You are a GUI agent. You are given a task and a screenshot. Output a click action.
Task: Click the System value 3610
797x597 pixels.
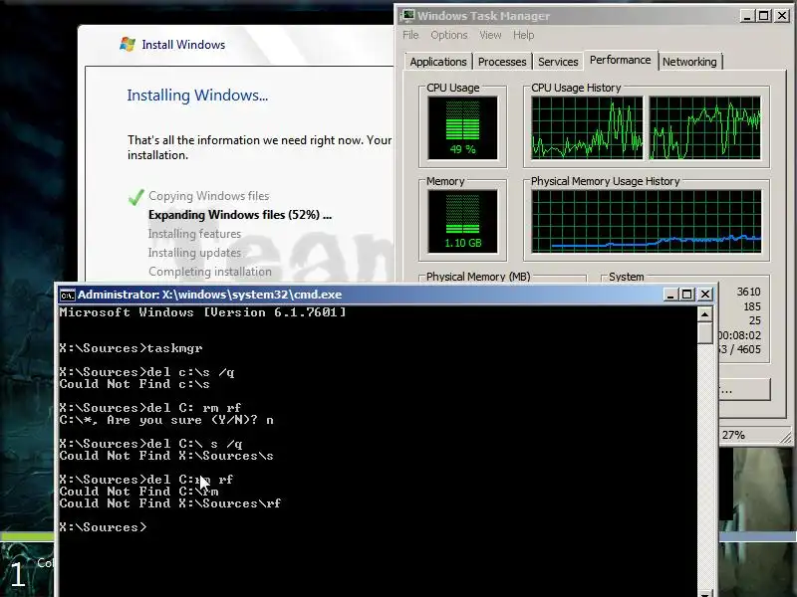(749, 292)
